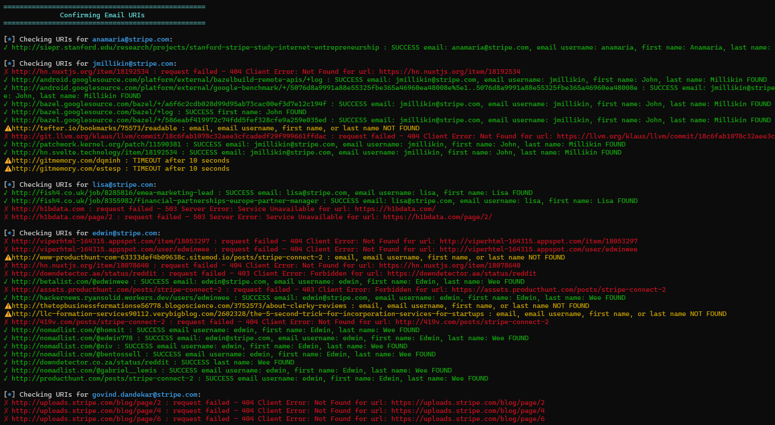Select email govind.dandekar@stripe.com in checking line
The width and height of the screenshot is (775, 425).
point(145,394)
